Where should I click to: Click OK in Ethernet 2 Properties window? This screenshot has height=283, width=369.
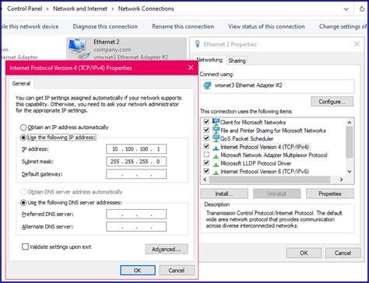click(x=304, y=253)
